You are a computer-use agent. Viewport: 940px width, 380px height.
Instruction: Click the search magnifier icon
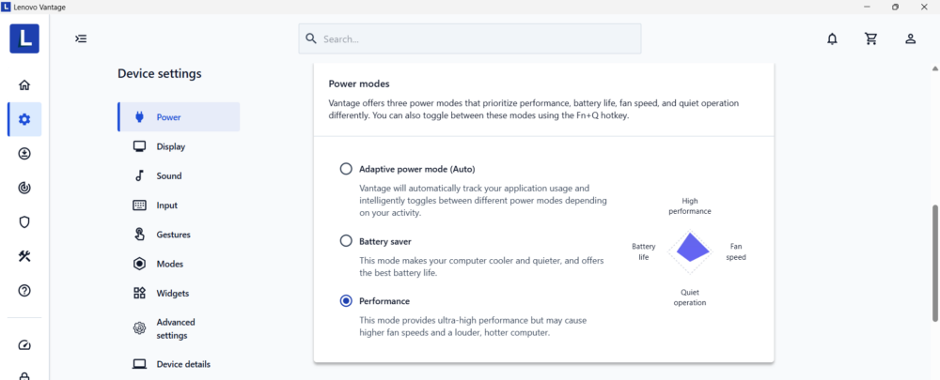pyautogui.click(x=310, y=38)
